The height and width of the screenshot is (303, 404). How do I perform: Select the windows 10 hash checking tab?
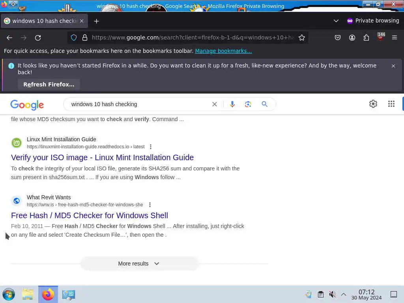click(x=44, y=21)
